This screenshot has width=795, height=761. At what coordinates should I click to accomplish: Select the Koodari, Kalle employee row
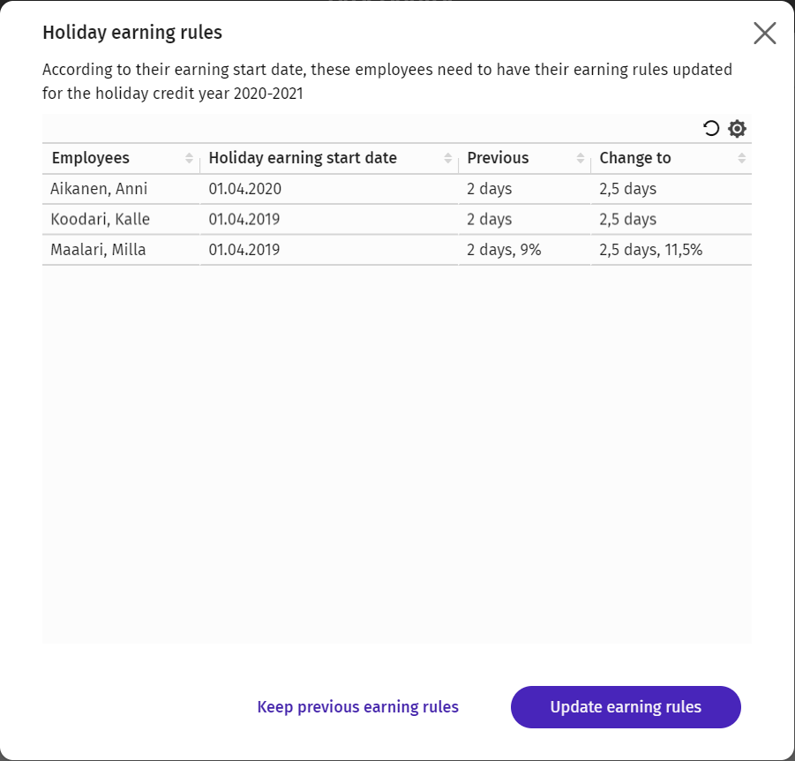click(396, 219)
